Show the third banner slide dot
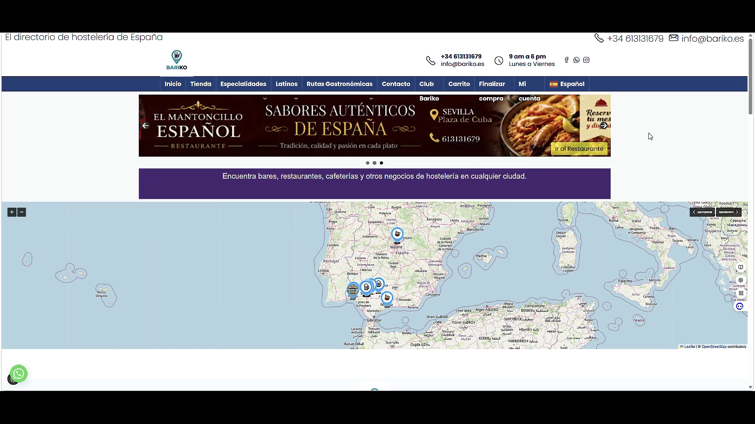755x424 pixels. pos(381,163)
